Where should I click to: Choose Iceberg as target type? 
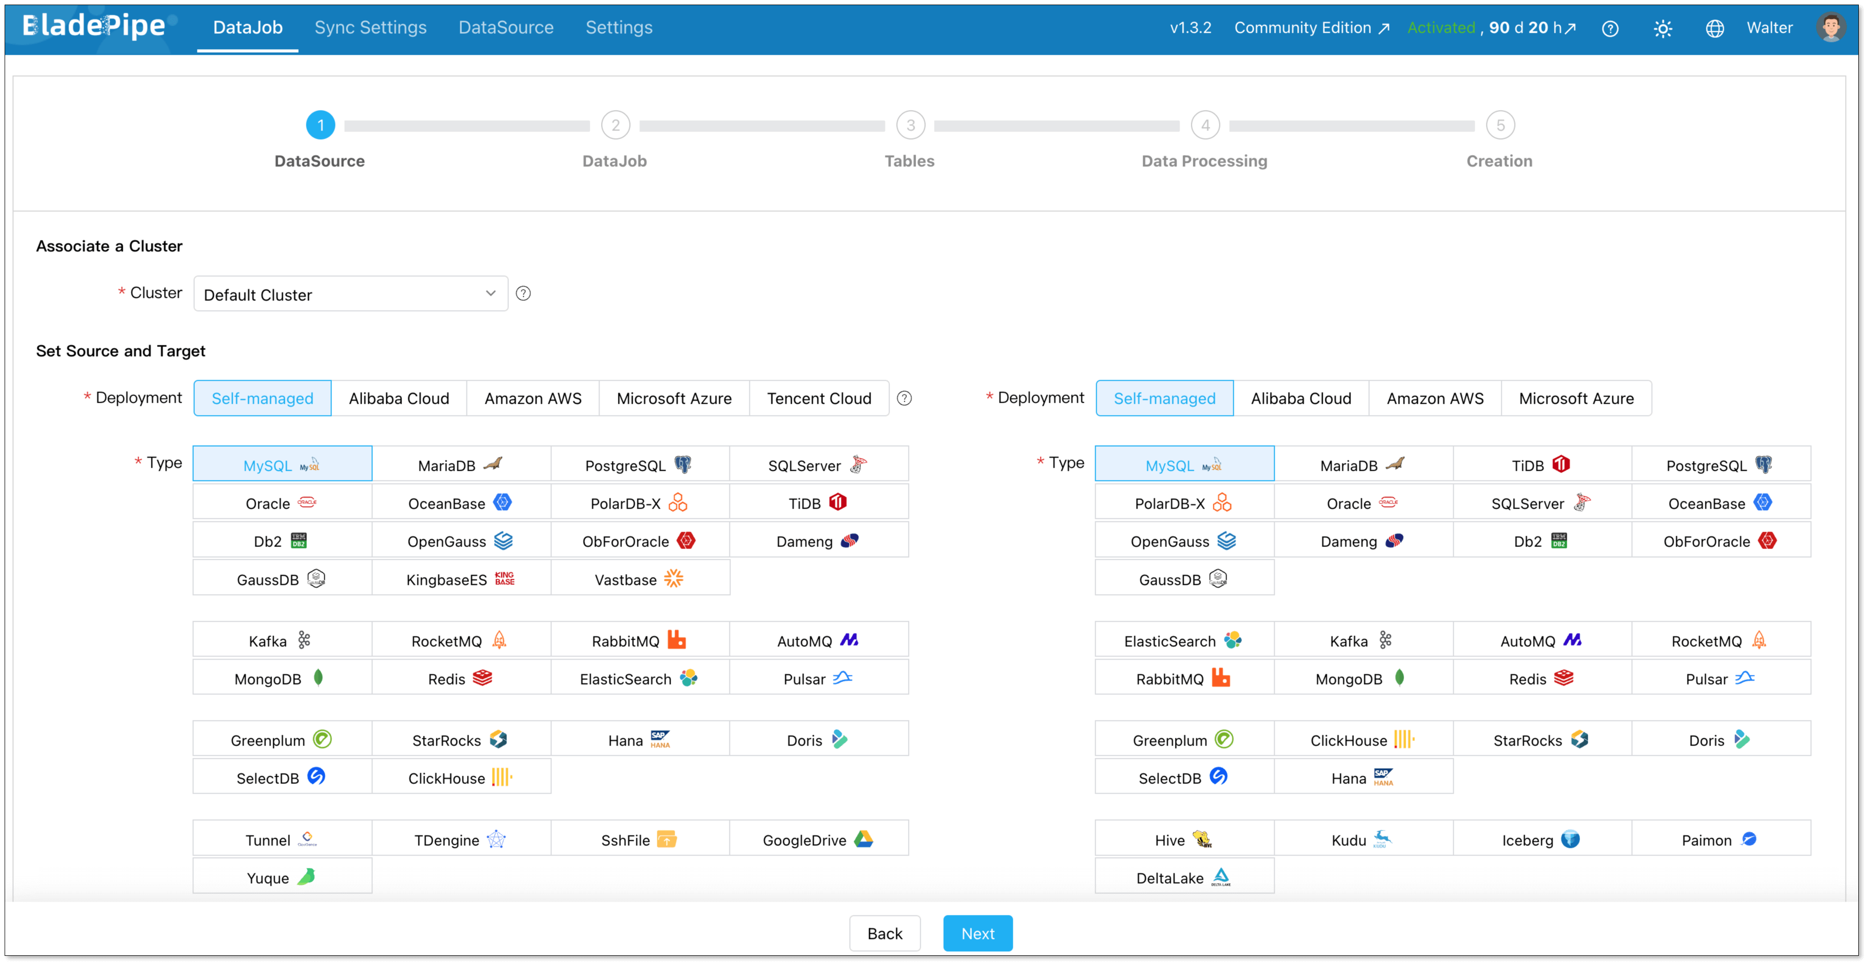1541,839
